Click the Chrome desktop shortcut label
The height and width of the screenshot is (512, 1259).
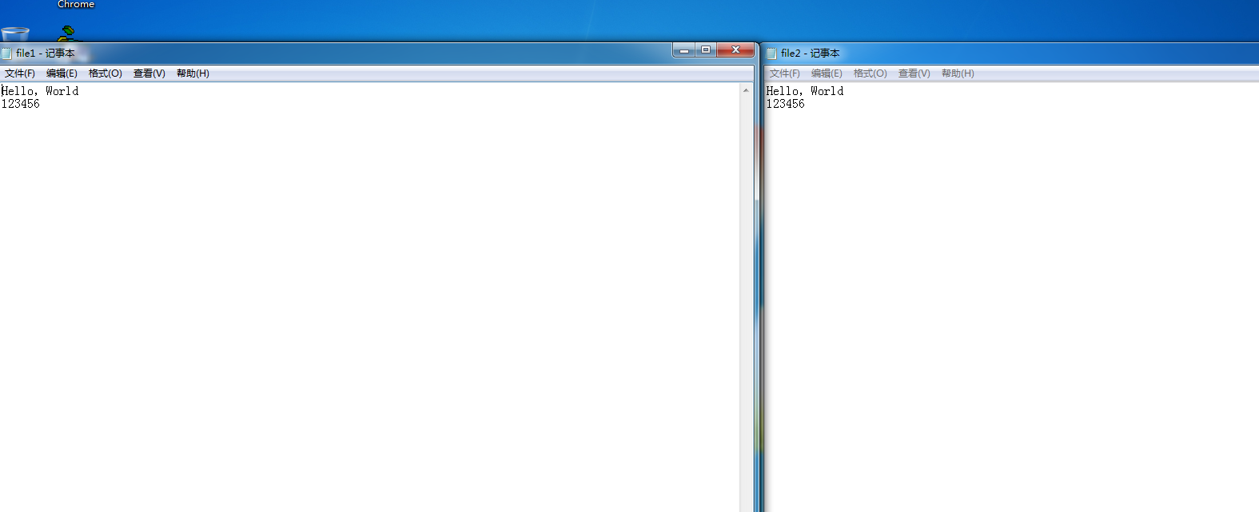point(76,5)
